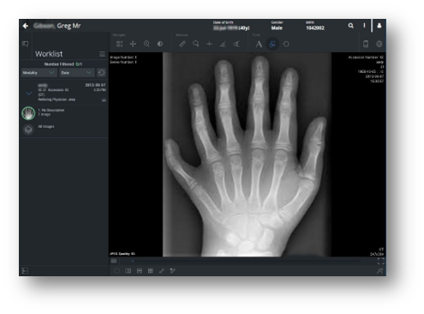Viewport: 424px width, 314px height.
Task: Select the ruler length measure tool
Action: pyautogui.click(x=182, y=44)
